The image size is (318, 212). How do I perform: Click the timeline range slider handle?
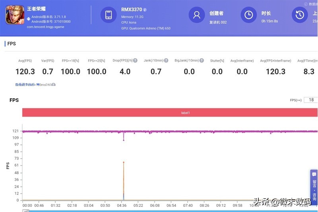(25, 211)
